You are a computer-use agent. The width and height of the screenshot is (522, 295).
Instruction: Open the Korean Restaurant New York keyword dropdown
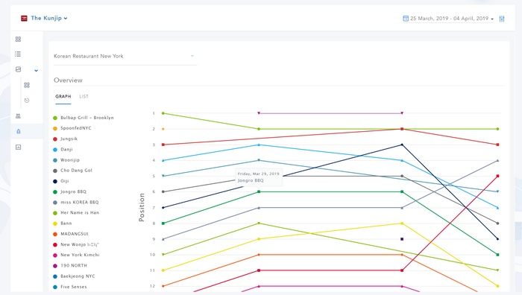tap(125, 56)
